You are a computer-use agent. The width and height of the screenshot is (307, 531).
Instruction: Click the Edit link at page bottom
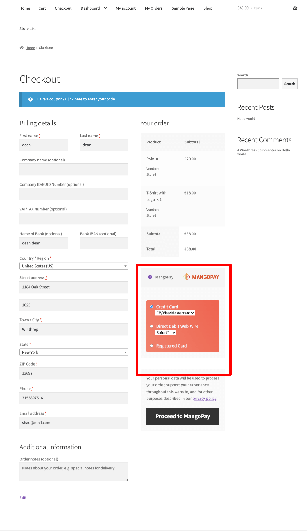click(23, 498)
